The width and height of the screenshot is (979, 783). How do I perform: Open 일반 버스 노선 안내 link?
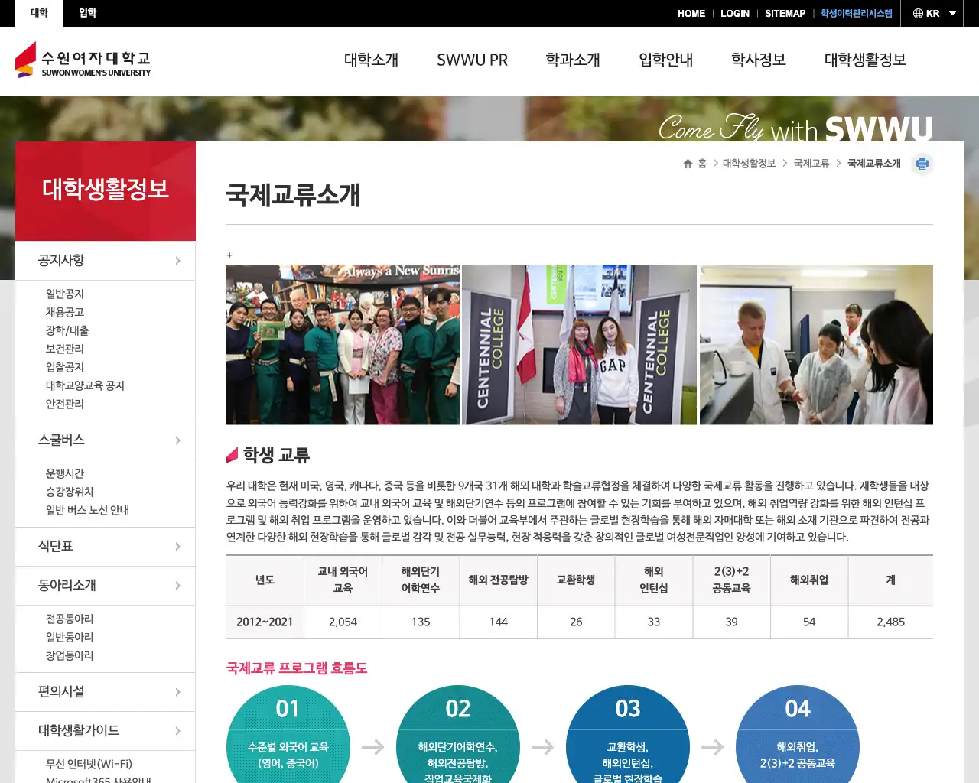tap(87, 510)
